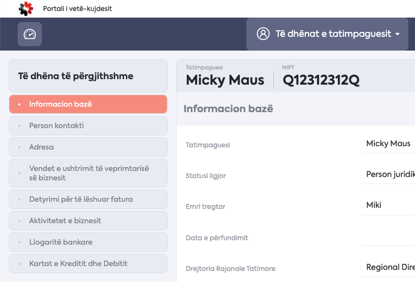Screen dimensions: 415x282
Task: Click the Emri tregtar field with Miki
Action: click(x=388, y=206)
